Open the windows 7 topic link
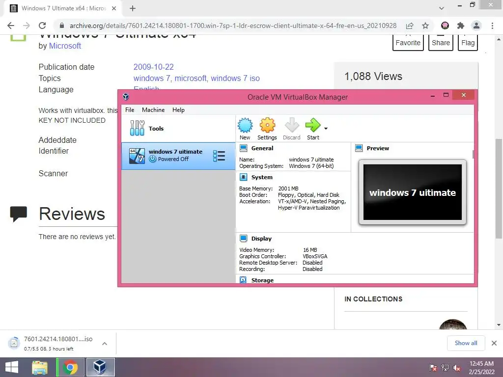503x377 pixels. pos(152,78)
